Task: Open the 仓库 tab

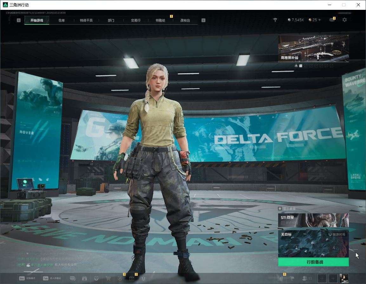Action: coord(62,20)
